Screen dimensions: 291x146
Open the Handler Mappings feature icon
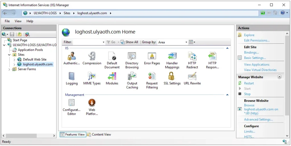pyautogui.click(x=172, y=60)
